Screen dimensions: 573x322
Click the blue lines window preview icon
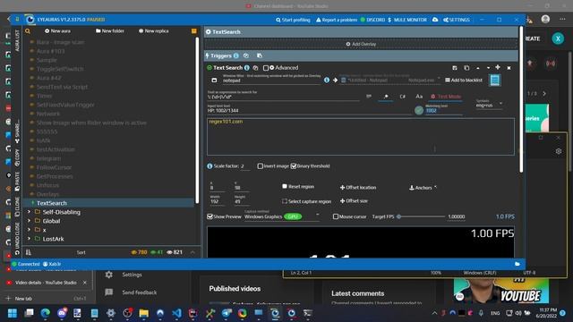(x=495, y=80)
